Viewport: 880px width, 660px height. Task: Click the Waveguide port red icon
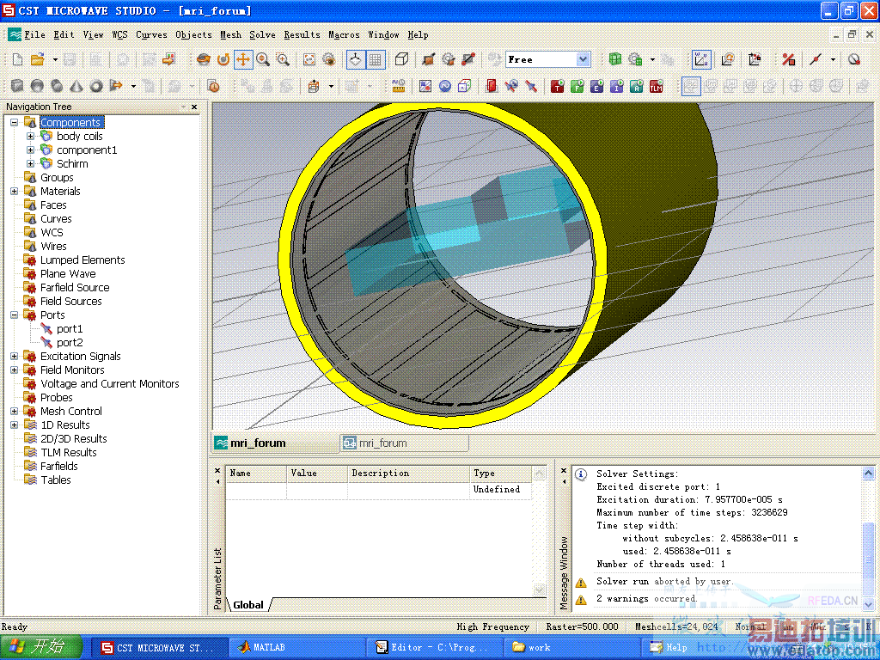click(x=492, y=86)
